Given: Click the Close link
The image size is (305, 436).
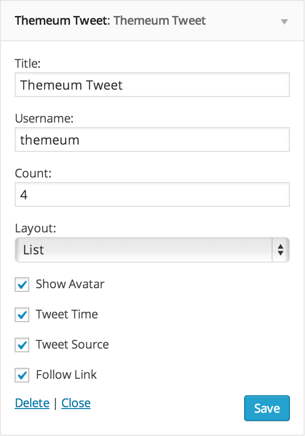Looking at the screenshot, I should pyautogui.click(x=76, y=403).
